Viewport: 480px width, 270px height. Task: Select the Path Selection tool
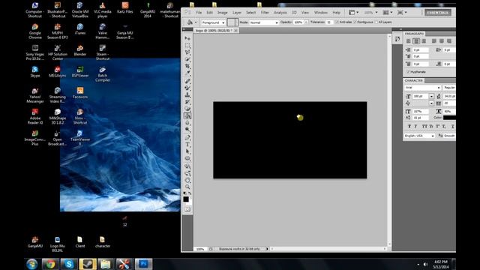[x=187, y=151]
